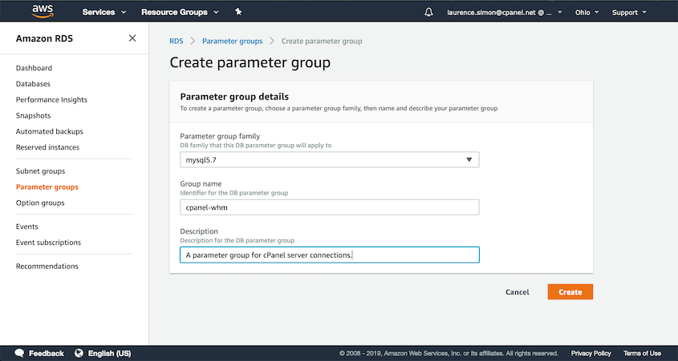The width and height of the screenshot is (678, 361).
Task: Click the Feedback speech bubble icon
Action: (x=19, y=353)
